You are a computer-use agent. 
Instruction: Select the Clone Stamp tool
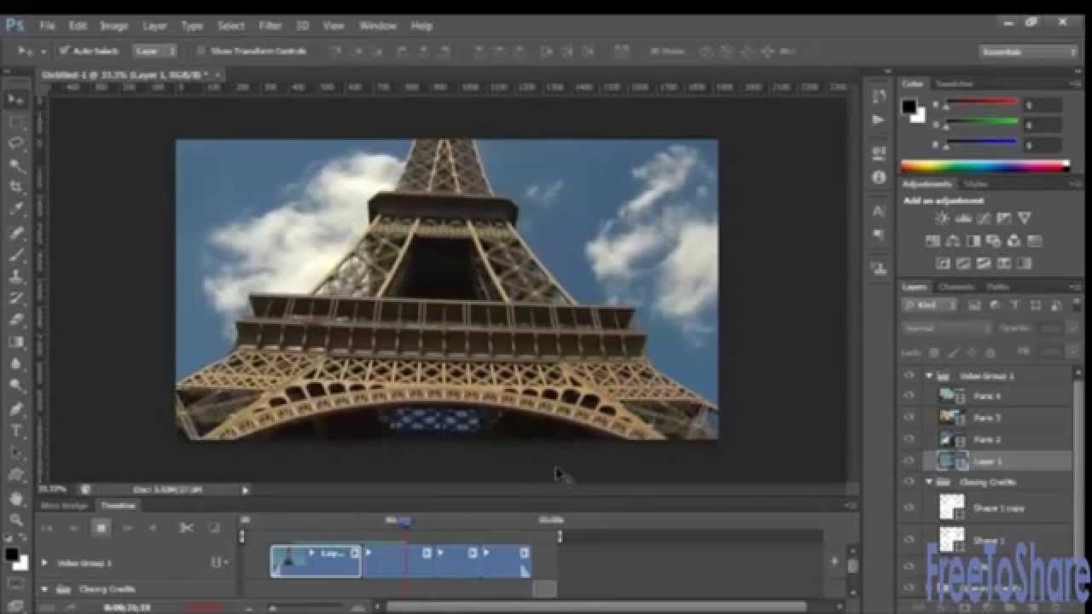(16, 276)
